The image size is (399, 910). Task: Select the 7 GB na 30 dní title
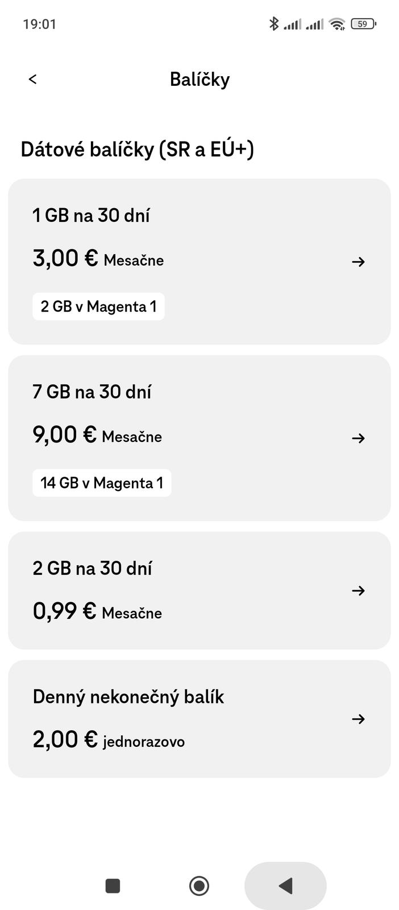click(92, 392)
